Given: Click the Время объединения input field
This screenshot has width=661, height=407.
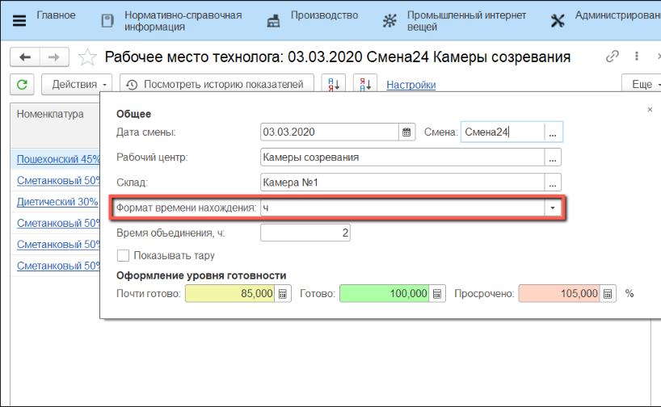Looking at the screenshot, I should [306, 233].
